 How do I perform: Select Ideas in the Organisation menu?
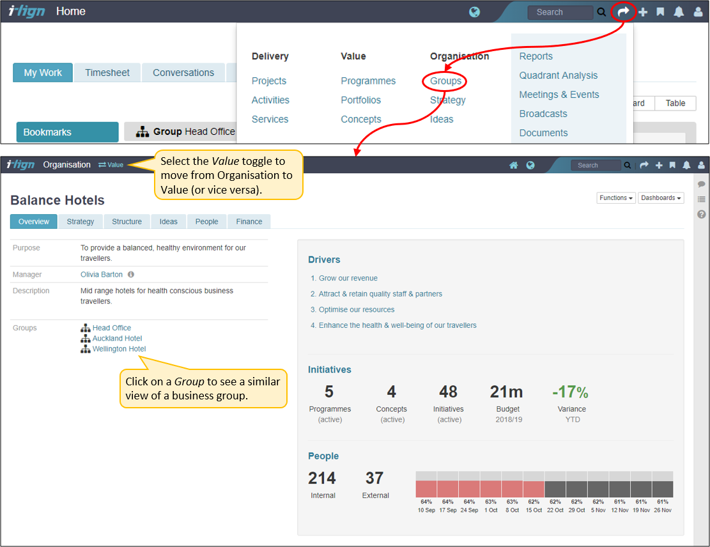(x=442, y=119)
